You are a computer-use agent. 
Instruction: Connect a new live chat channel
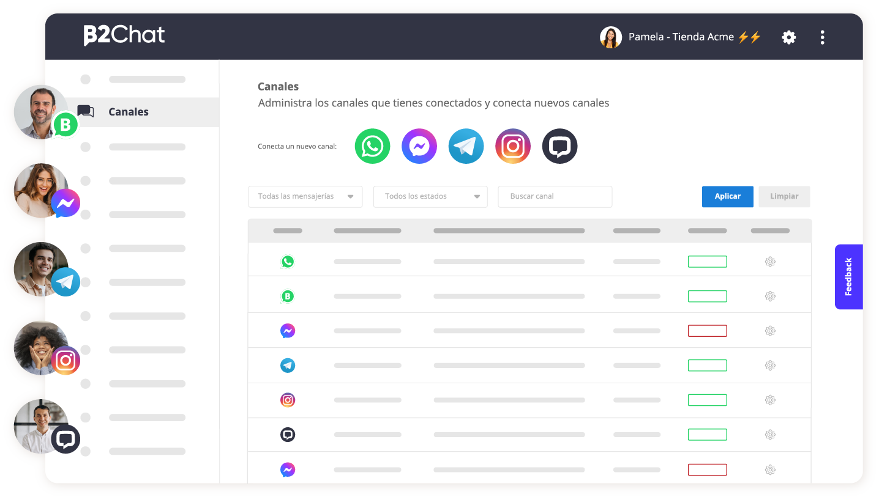pyautogui.click(x=559, y=147)
